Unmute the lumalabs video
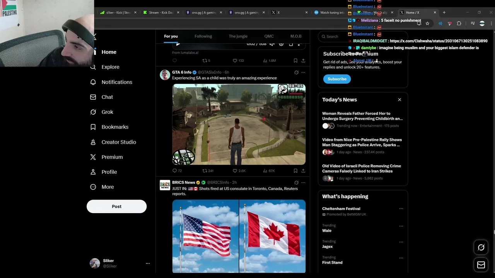The image size is (495, 278). [272, 44]
